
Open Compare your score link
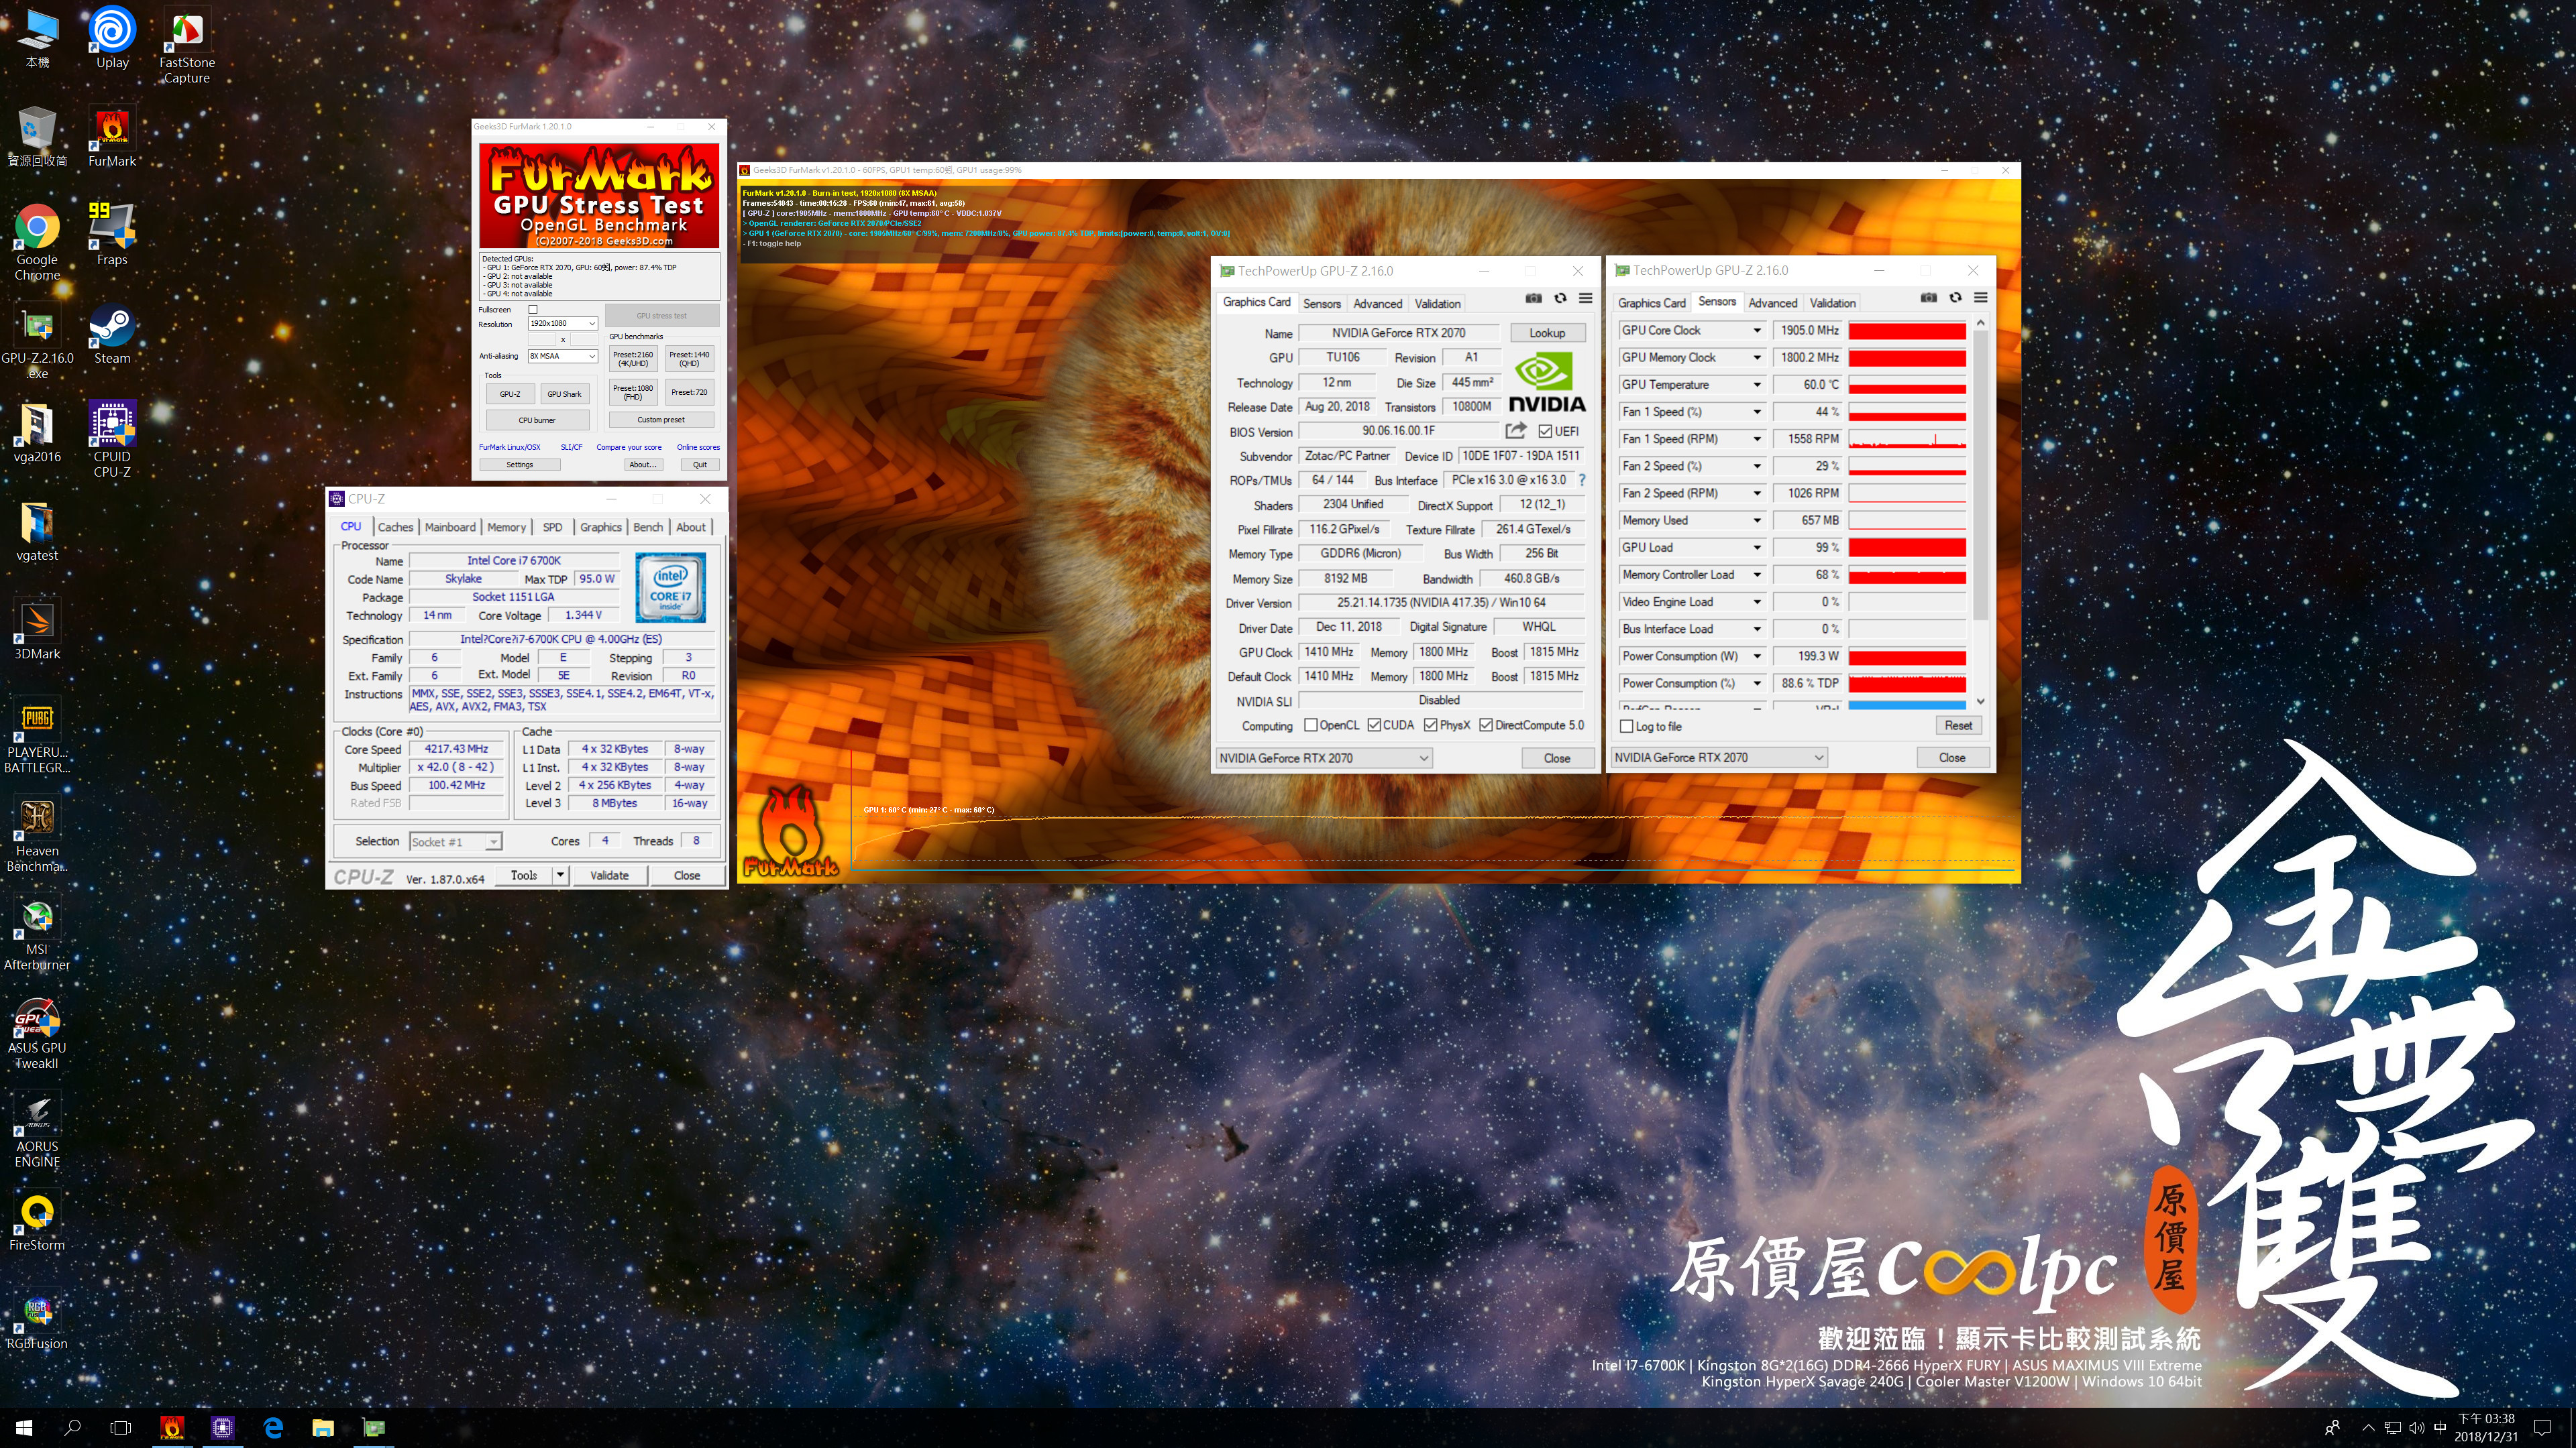point(629,448)
